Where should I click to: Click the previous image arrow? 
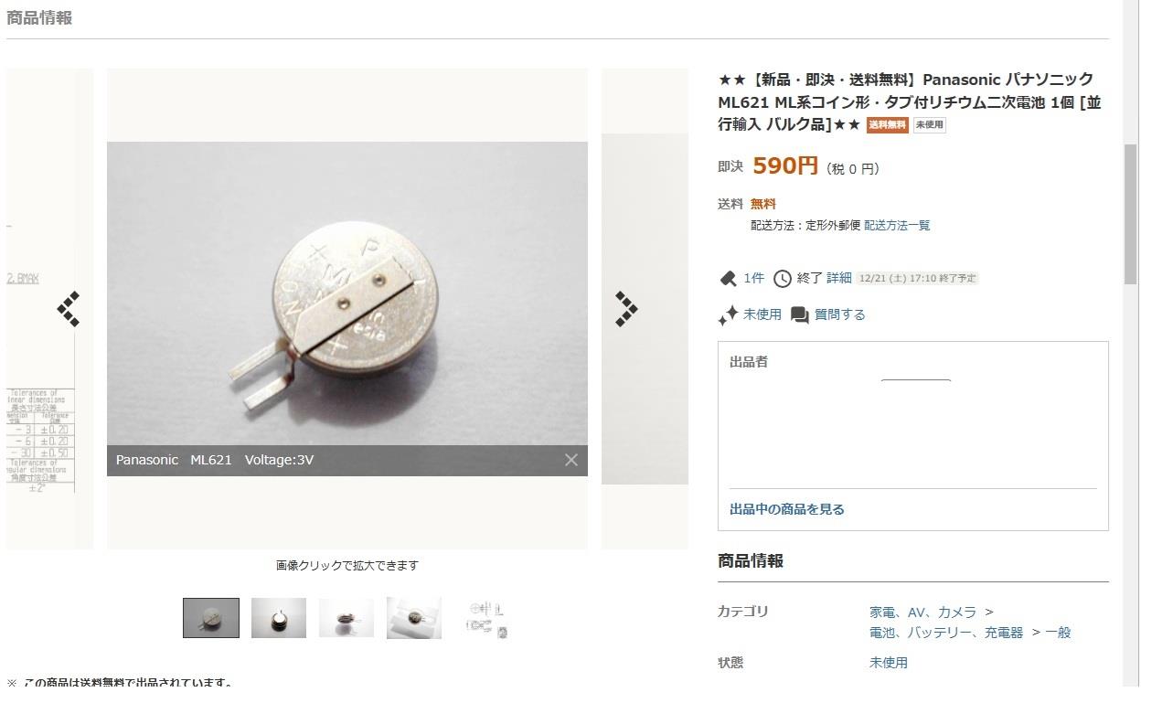point(69,309)
